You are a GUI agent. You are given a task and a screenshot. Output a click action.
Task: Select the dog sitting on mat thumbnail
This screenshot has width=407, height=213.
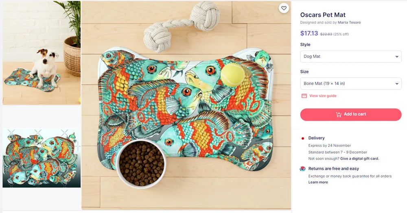(x=42, y=53)
